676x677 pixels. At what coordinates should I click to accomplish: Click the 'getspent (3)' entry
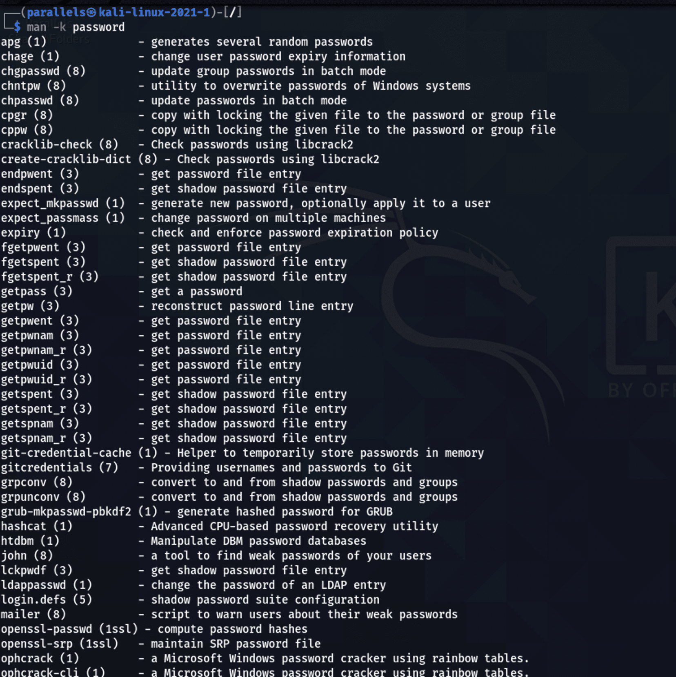click(x=40, y=394)
